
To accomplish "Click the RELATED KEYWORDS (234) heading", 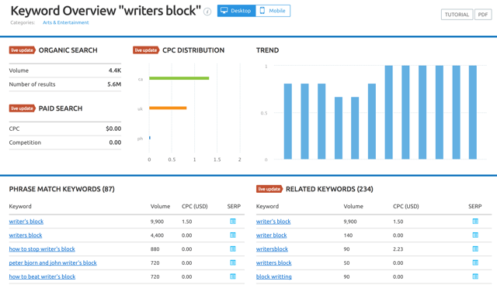I will click(329, 189).
